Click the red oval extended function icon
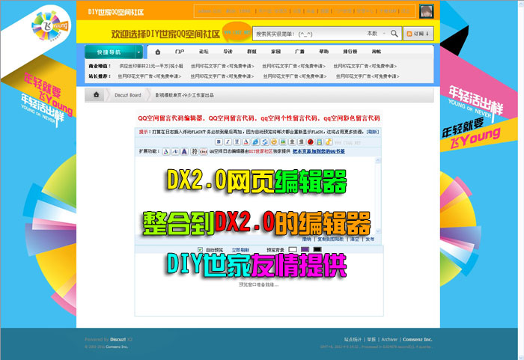Screen dimensions: 524x360 (x=204, y=151)
